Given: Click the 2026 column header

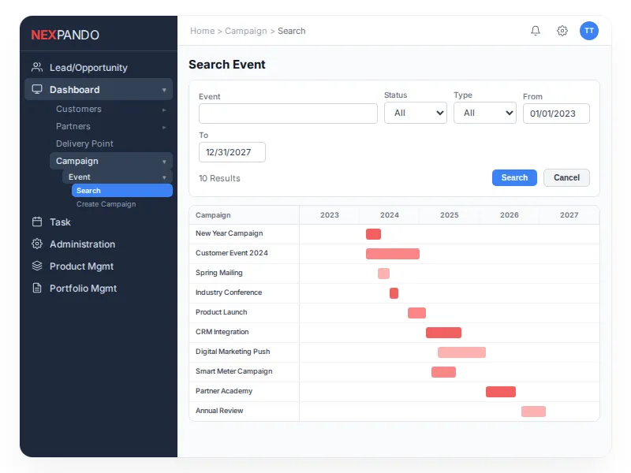Looking at the screenshot, I should tap(510, 215).
